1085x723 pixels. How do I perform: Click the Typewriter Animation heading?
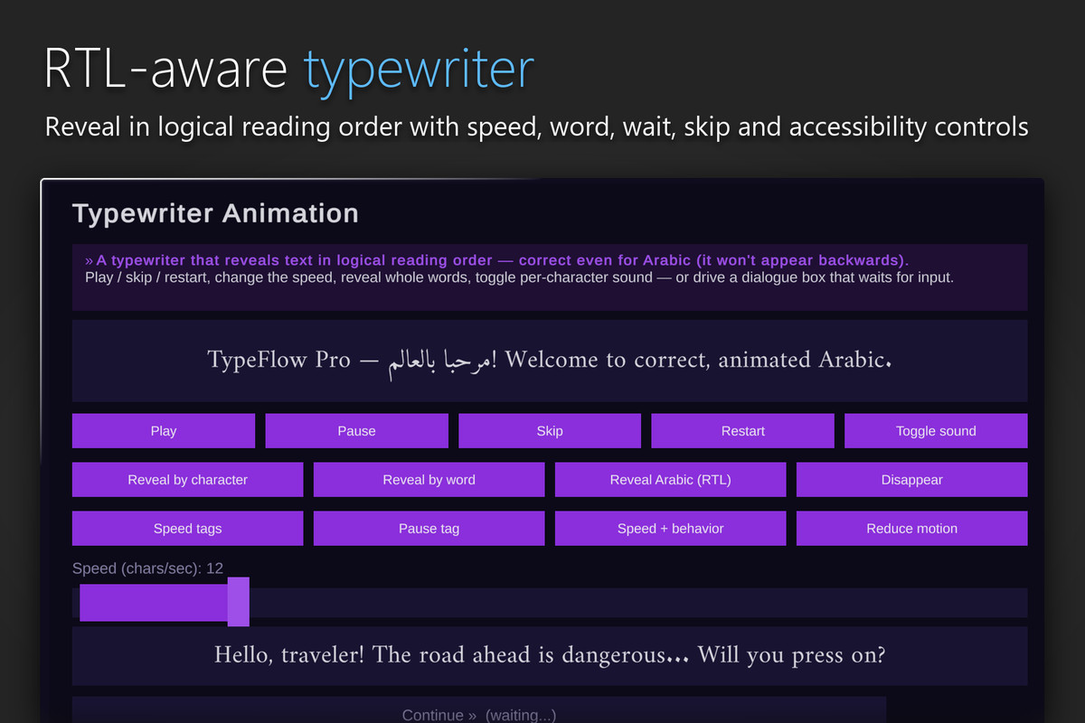(215, 213)
